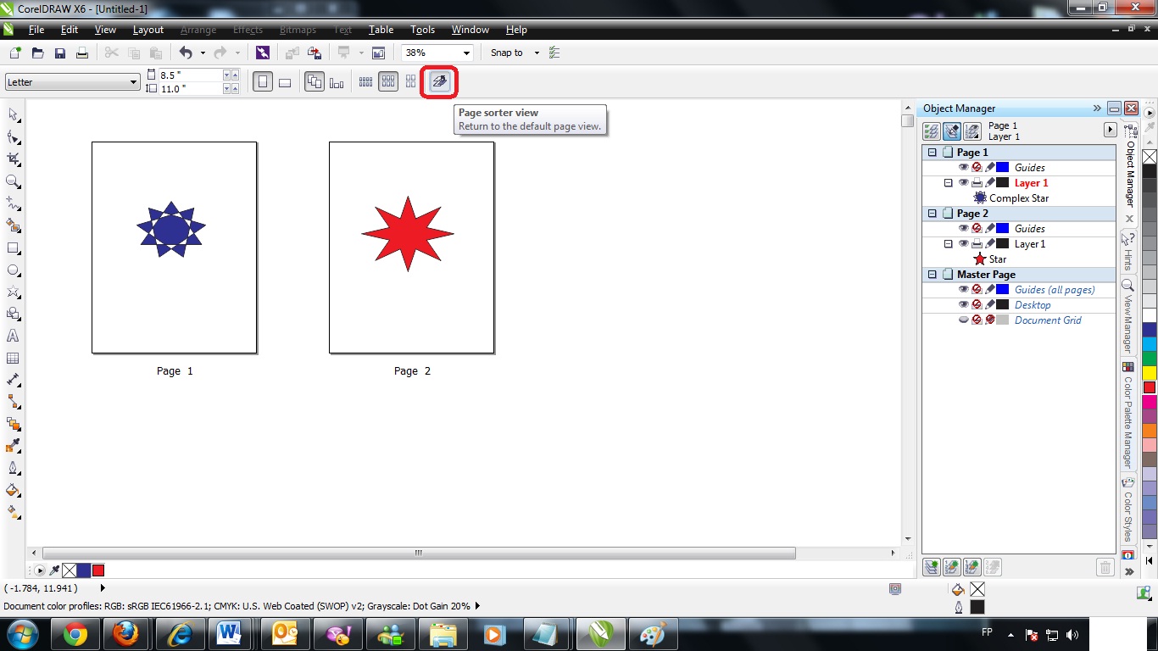Exit Page sorter view via highlighted toolbar icon
This screenshot has width=1158, height=651.
pyautogui.click(x=438, y=81)
